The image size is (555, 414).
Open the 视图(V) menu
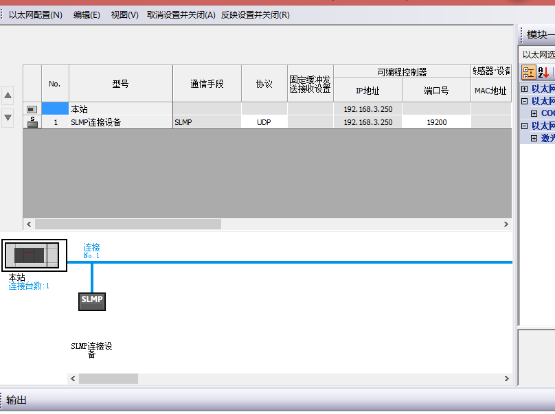click(x=124, y=14)
